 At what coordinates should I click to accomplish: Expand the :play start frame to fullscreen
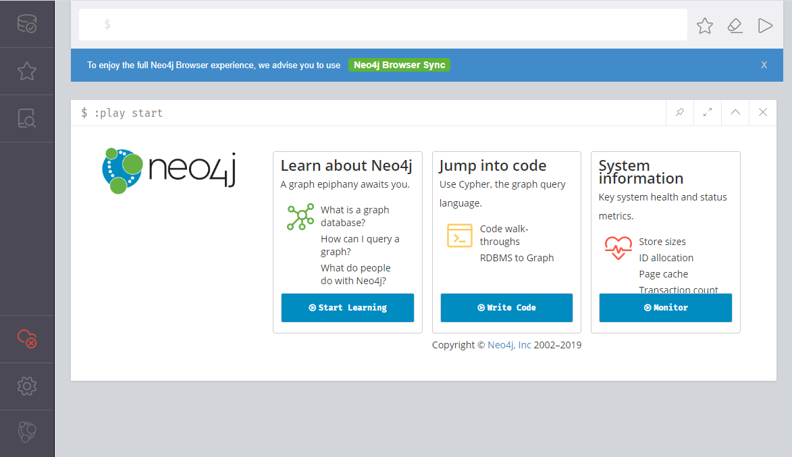point(708,112)
